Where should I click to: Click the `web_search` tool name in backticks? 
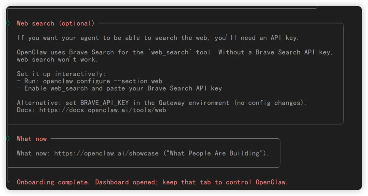click(x=170, y=52)
